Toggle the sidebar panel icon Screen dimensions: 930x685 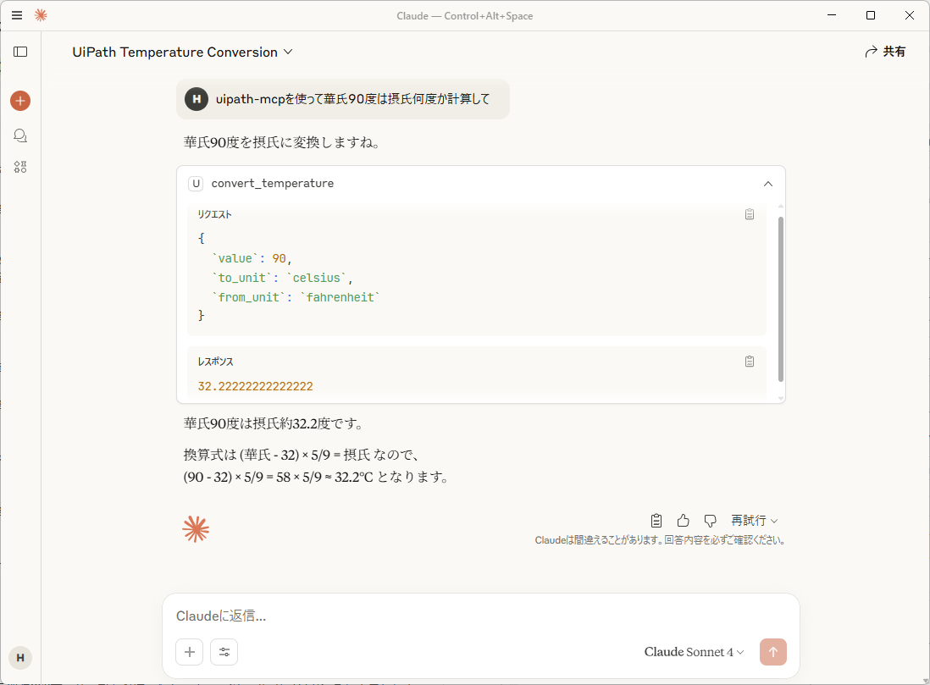pyautogui.click(x=20, y=52)
